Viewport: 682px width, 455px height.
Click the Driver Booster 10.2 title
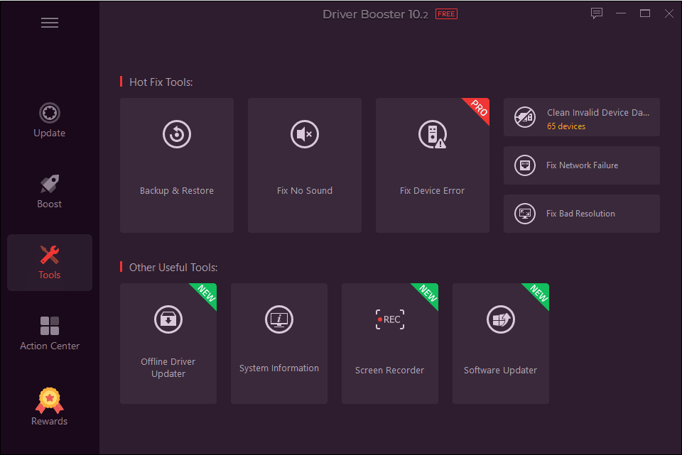click(x=375, y=14)
